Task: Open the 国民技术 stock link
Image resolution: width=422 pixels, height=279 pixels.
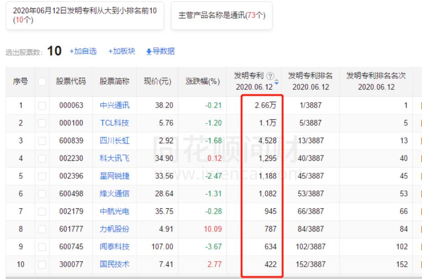Action: click(115, 264)
